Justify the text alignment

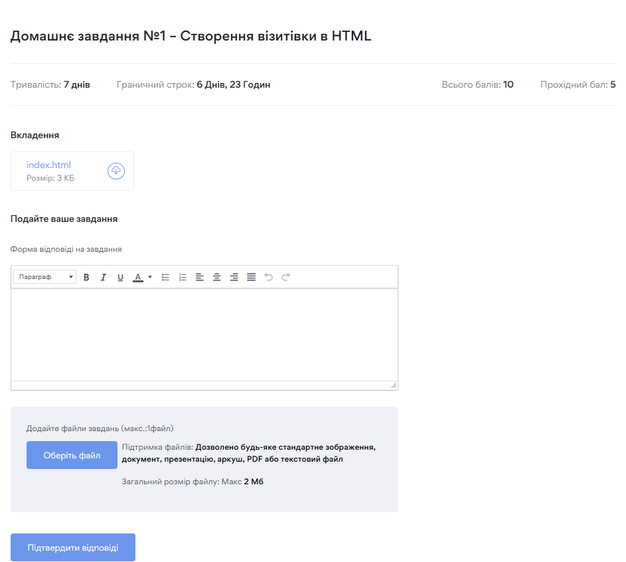tap(251, 277)
